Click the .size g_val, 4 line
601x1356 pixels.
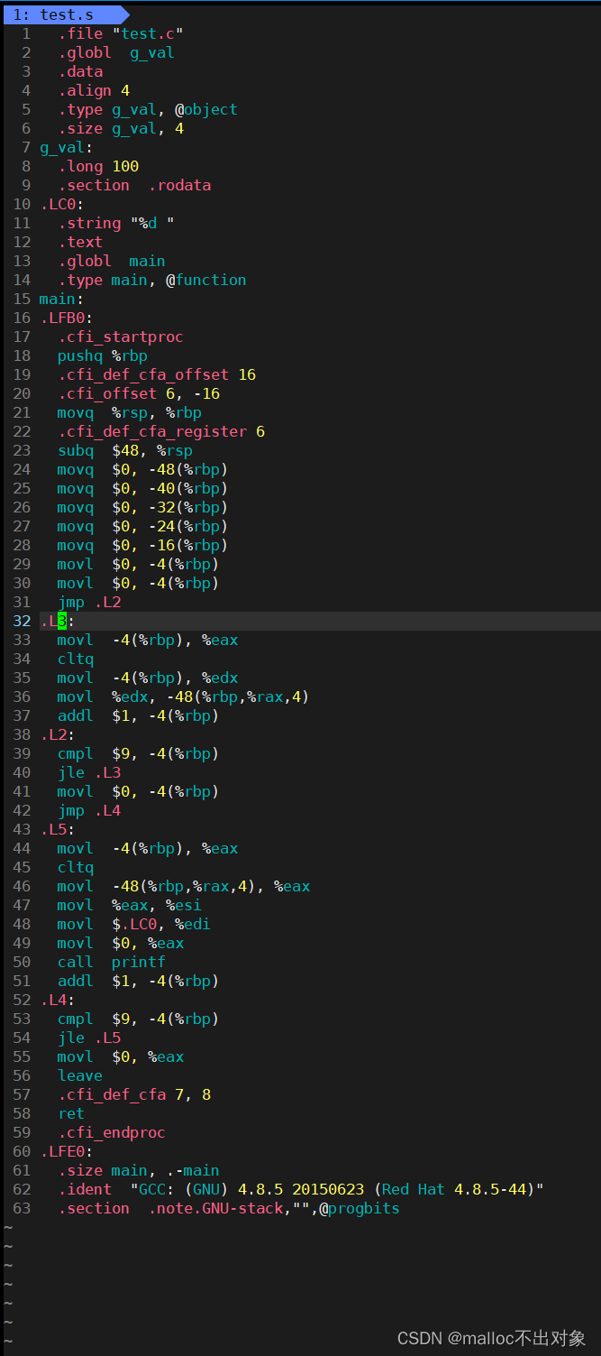click(121, 128)
